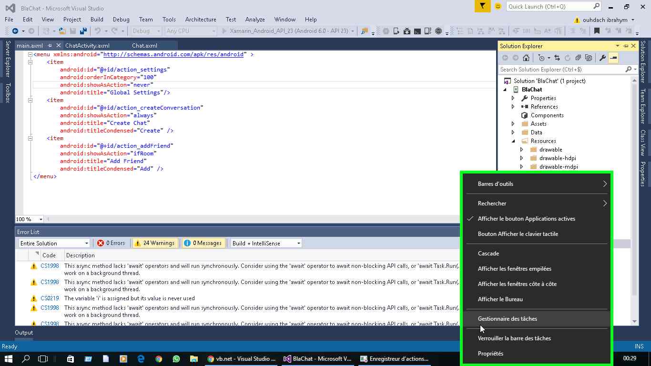The height and width of the screenshot is (366, 651).
Task: Toggle the 0 Errors filter button
Action: click(112, 243)
